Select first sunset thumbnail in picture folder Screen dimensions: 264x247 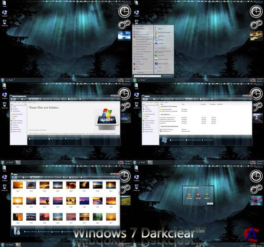[18, 185]
